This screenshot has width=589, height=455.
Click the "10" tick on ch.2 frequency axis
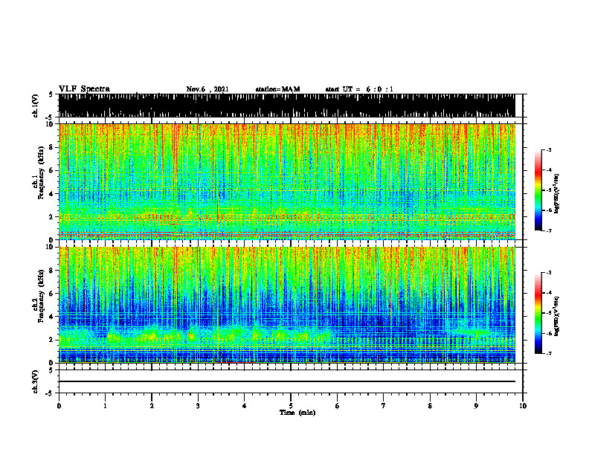point(51,247)
